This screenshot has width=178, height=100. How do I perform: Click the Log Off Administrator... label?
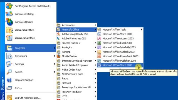click(x=28, y=98)
